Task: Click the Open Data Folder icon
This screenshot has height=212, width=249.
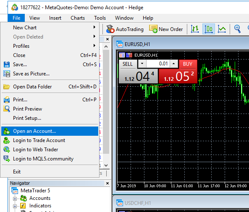Action: pos(7,87)
